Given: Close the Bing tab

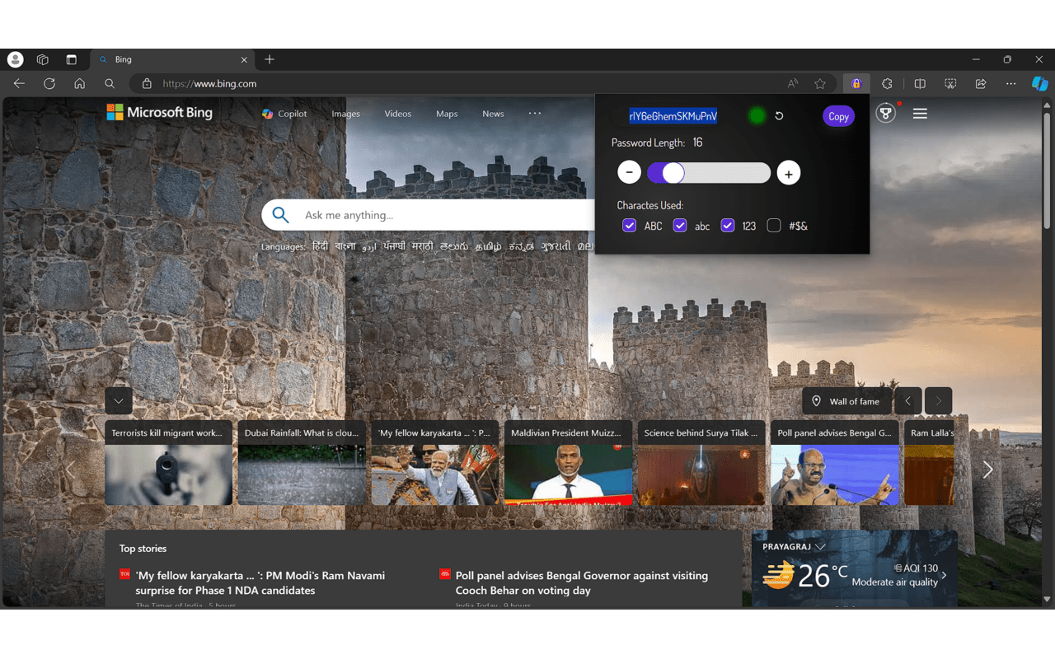Looking at the screenshot, I should point(244,59).
